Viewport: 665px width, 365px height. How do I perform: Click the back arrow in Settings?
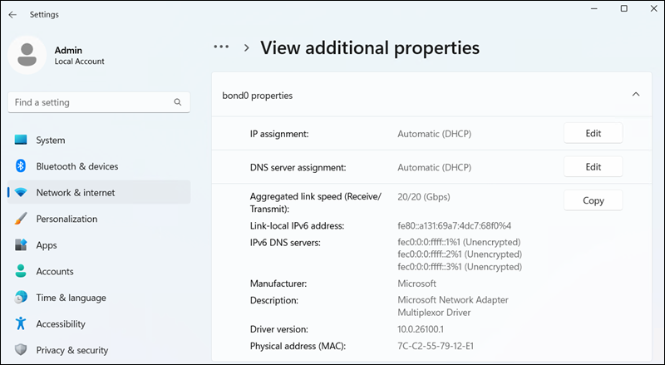[12, 14]
